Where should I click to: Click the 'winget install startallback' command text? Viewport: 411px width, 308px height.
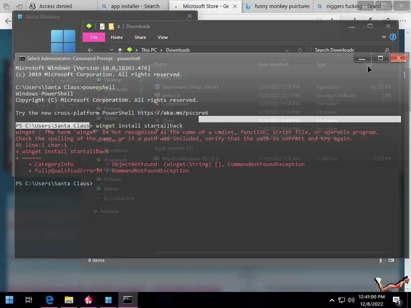pos(139,126)
